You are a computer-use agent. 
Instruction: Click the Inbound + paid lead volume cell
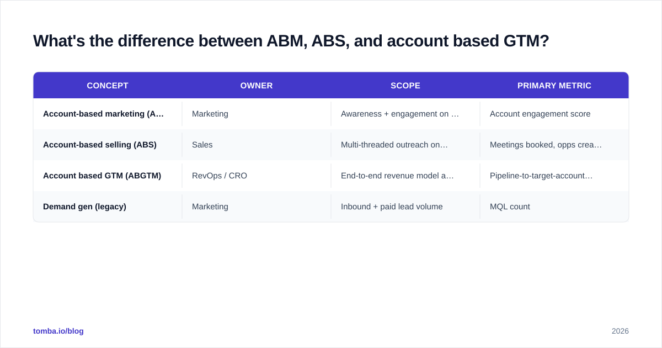pyautogui.click(x=405, y=207)
